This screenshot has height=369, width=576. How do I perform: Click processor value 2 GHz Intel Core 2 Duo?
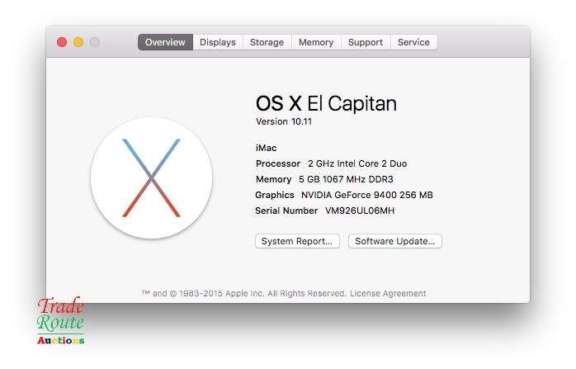357,163
